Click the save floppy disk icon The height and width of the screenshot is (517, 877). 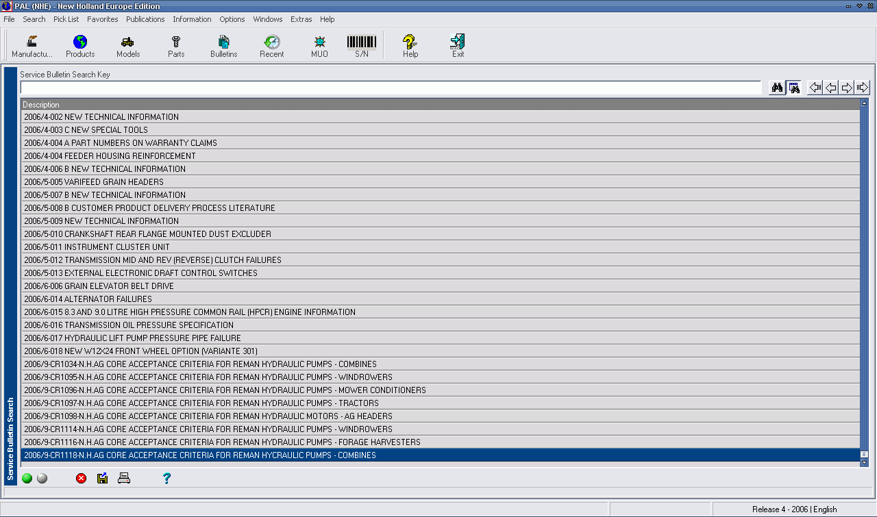[x=103, y=478]
